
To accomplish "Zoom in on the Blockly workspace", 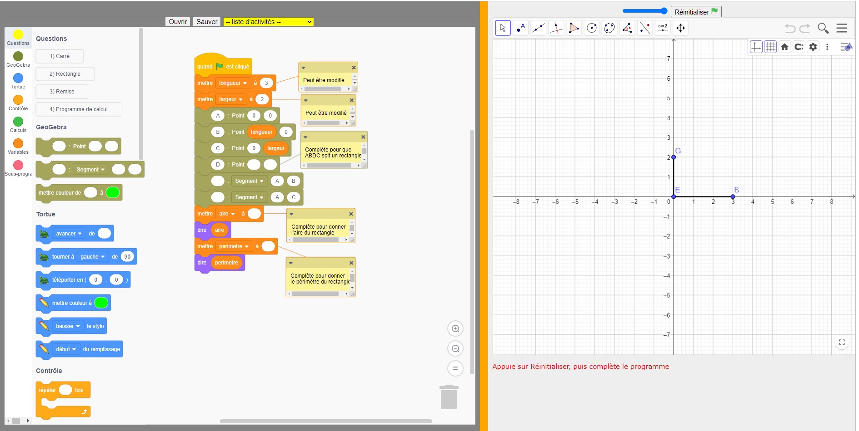I will click(x=455, y=329).
